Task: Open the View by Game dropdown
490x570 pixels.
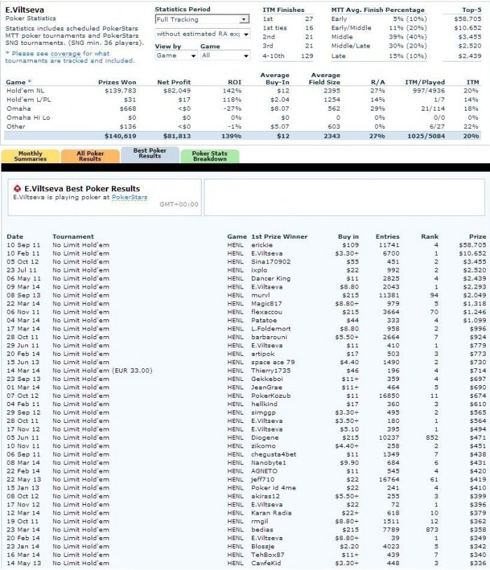Action: (176, 55)
